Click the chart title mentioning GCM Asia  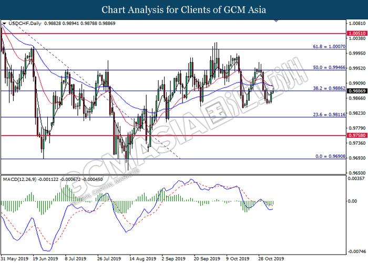[183, 10]
